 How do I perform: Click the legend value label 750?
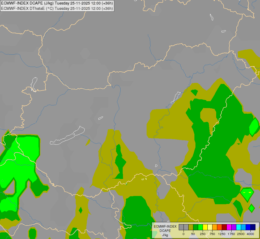212,234
